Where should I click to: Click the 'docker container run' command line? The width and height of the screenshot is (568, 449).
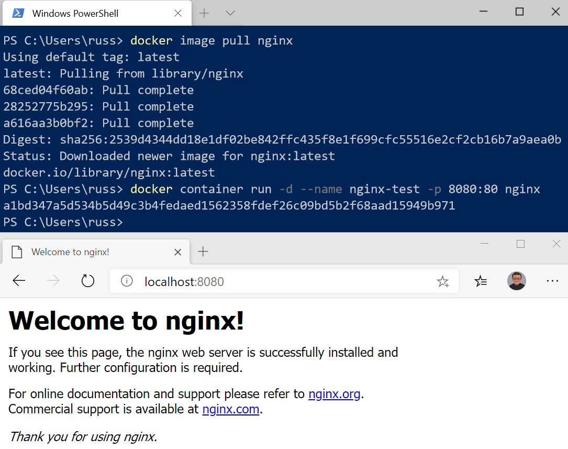272,189
